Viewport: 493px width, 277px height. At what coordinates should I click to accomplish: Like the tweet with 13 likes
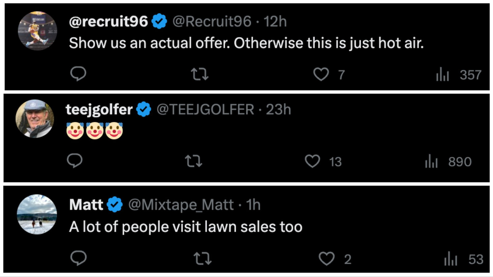point(312,161)
